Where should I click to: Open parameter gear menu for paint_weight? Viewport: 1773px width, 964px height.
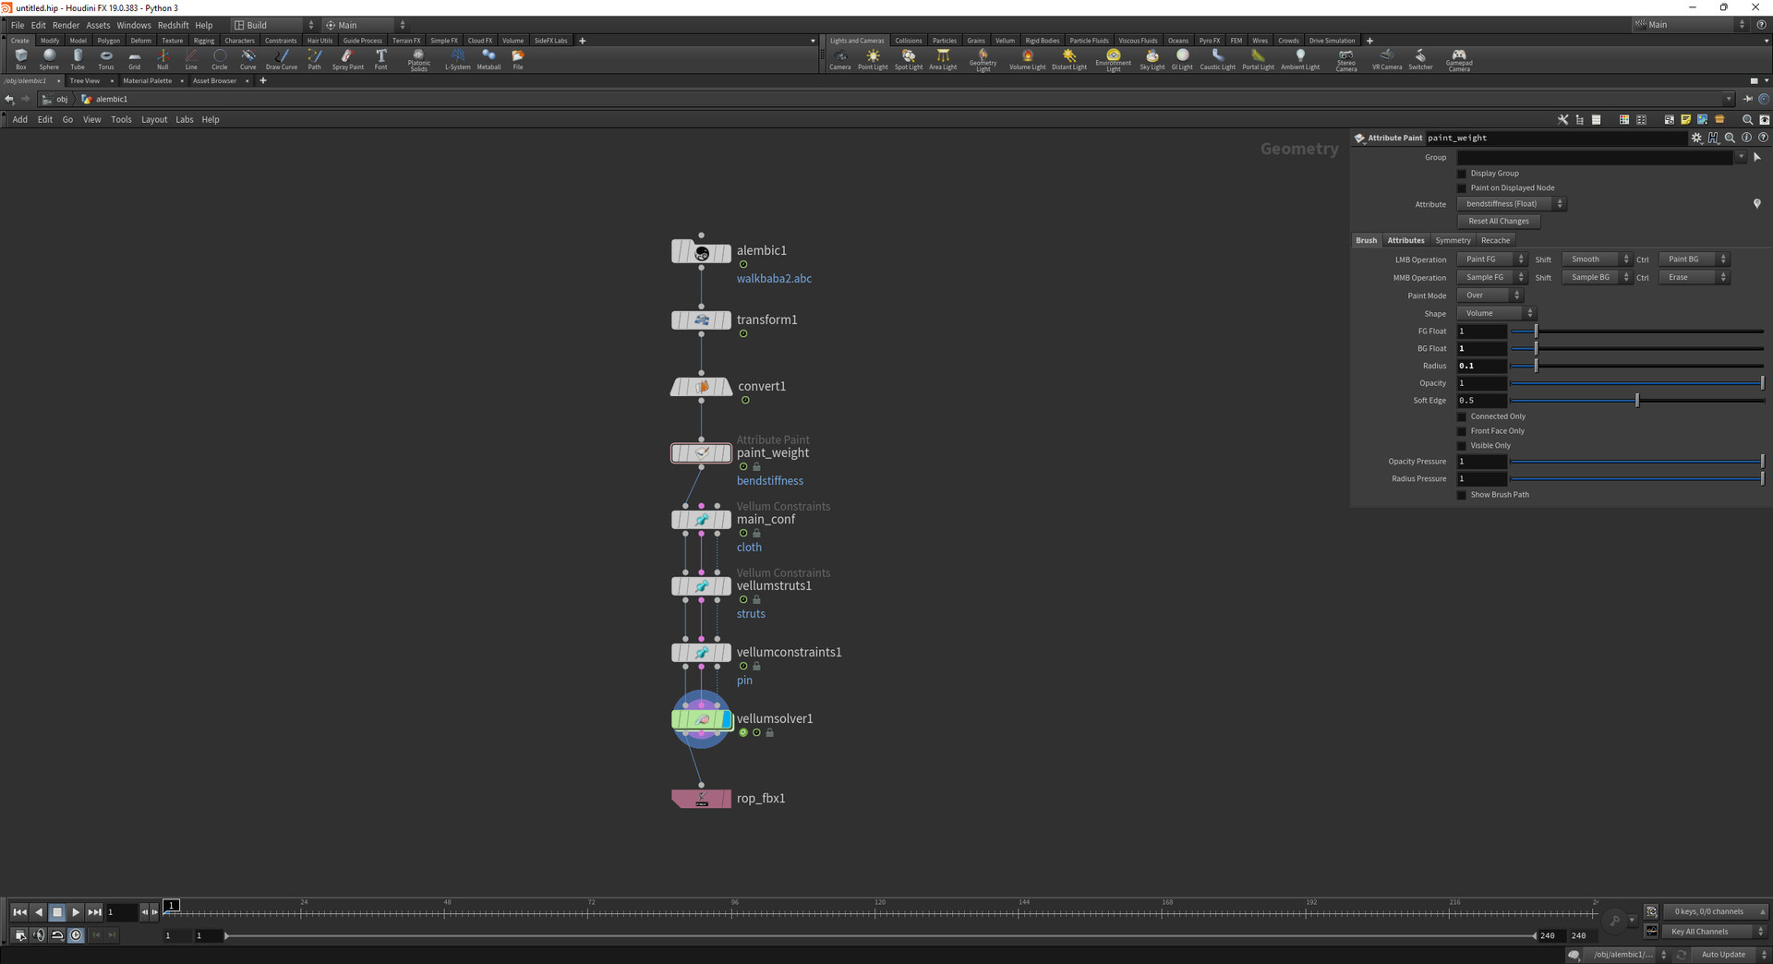tap(1696, 138)
